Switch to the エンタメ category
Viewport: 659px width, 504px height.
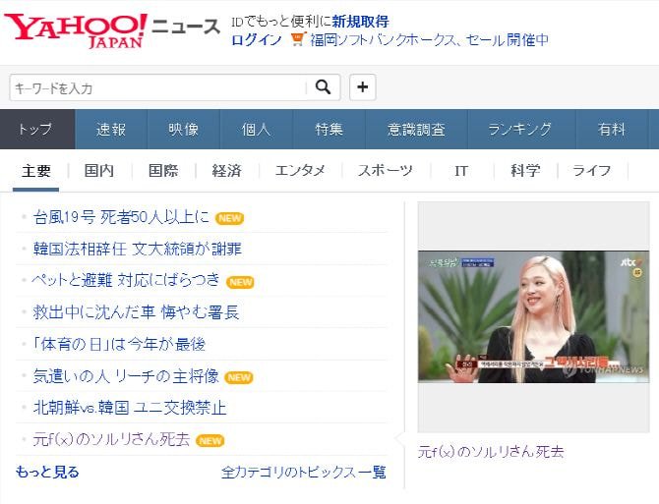coord(300,171)
